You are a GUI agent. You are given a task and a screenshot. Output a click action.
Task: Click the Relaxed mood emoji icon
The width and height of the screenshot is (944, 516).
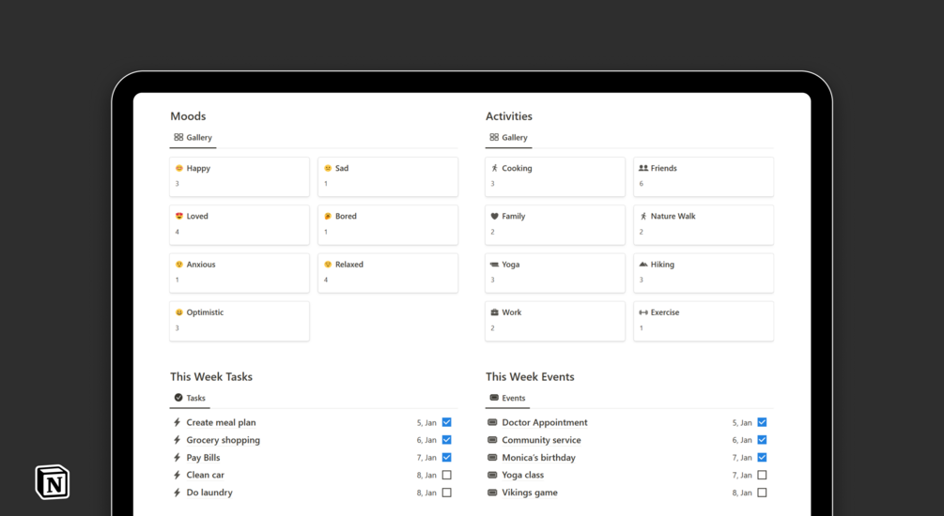click(328, 264)
